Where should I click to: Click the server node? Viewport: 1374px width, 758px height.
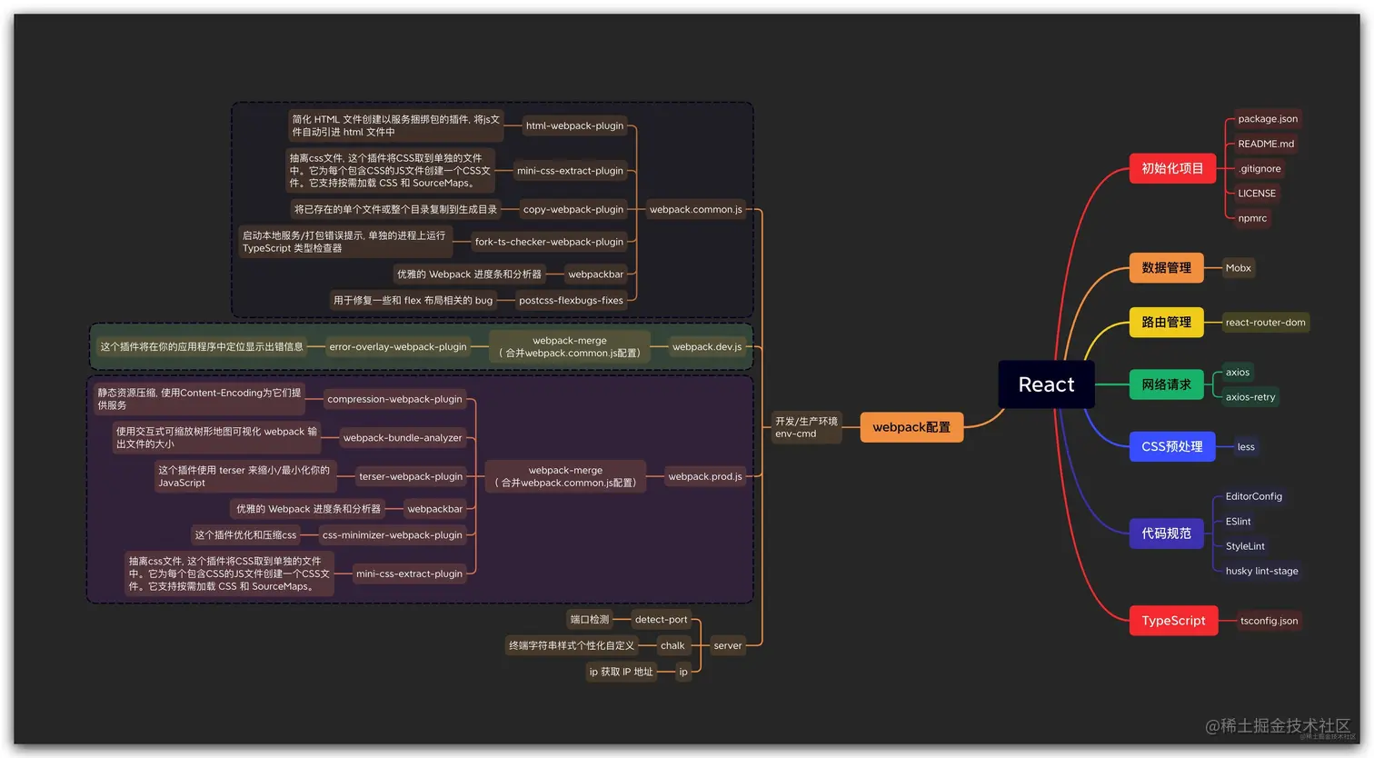[x=728, y=645]
